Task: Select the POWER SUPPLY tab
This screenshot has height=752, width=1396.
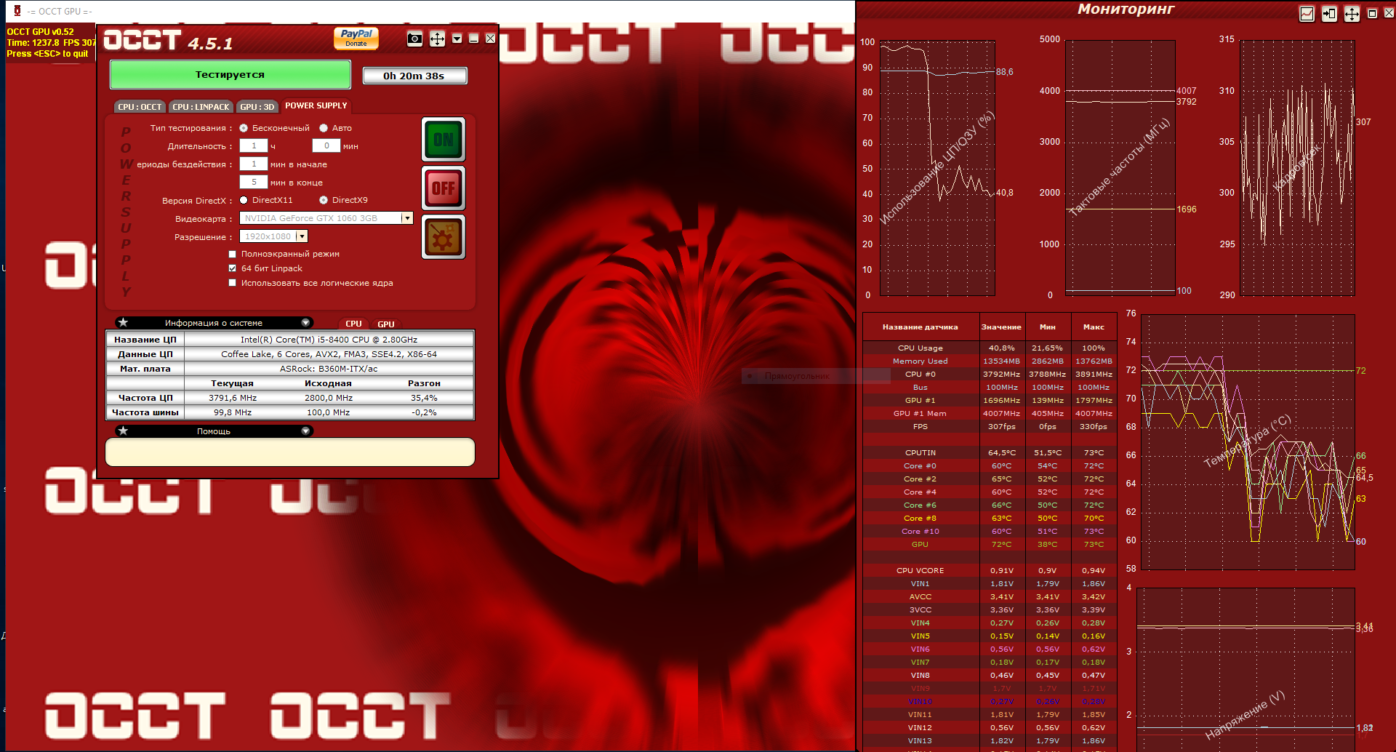Action: click(x=316, y=105)
